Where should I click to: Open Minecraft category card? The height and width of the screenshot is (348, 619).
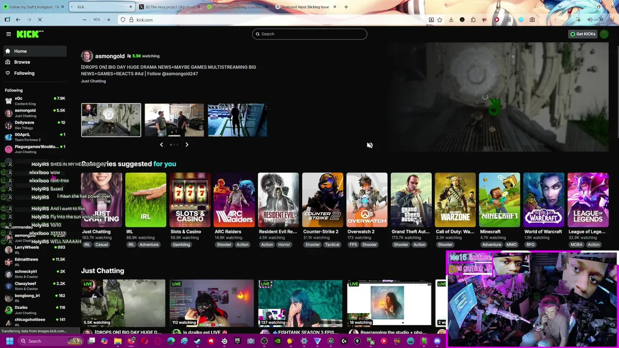click(x=500, y=200)
